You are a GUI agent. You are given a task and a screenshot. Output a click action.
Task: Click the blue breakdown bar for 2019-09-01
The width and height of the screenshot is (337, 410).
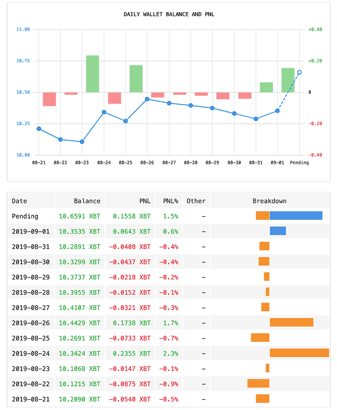tap(278, 231)
